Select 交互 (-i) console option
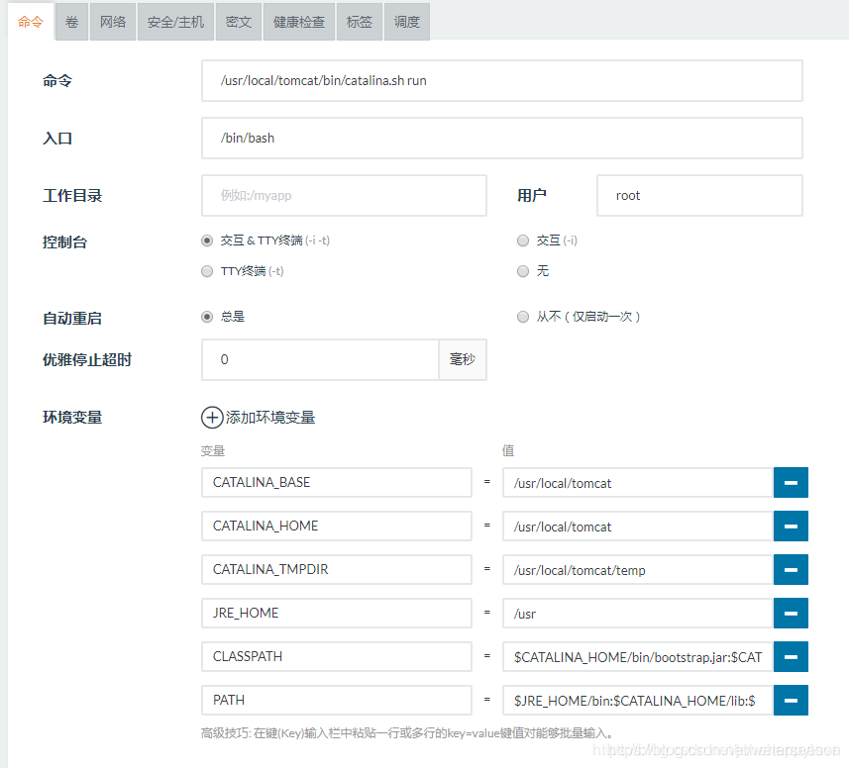Viewport: 849px width, 768px height. (x=523, y=240)
